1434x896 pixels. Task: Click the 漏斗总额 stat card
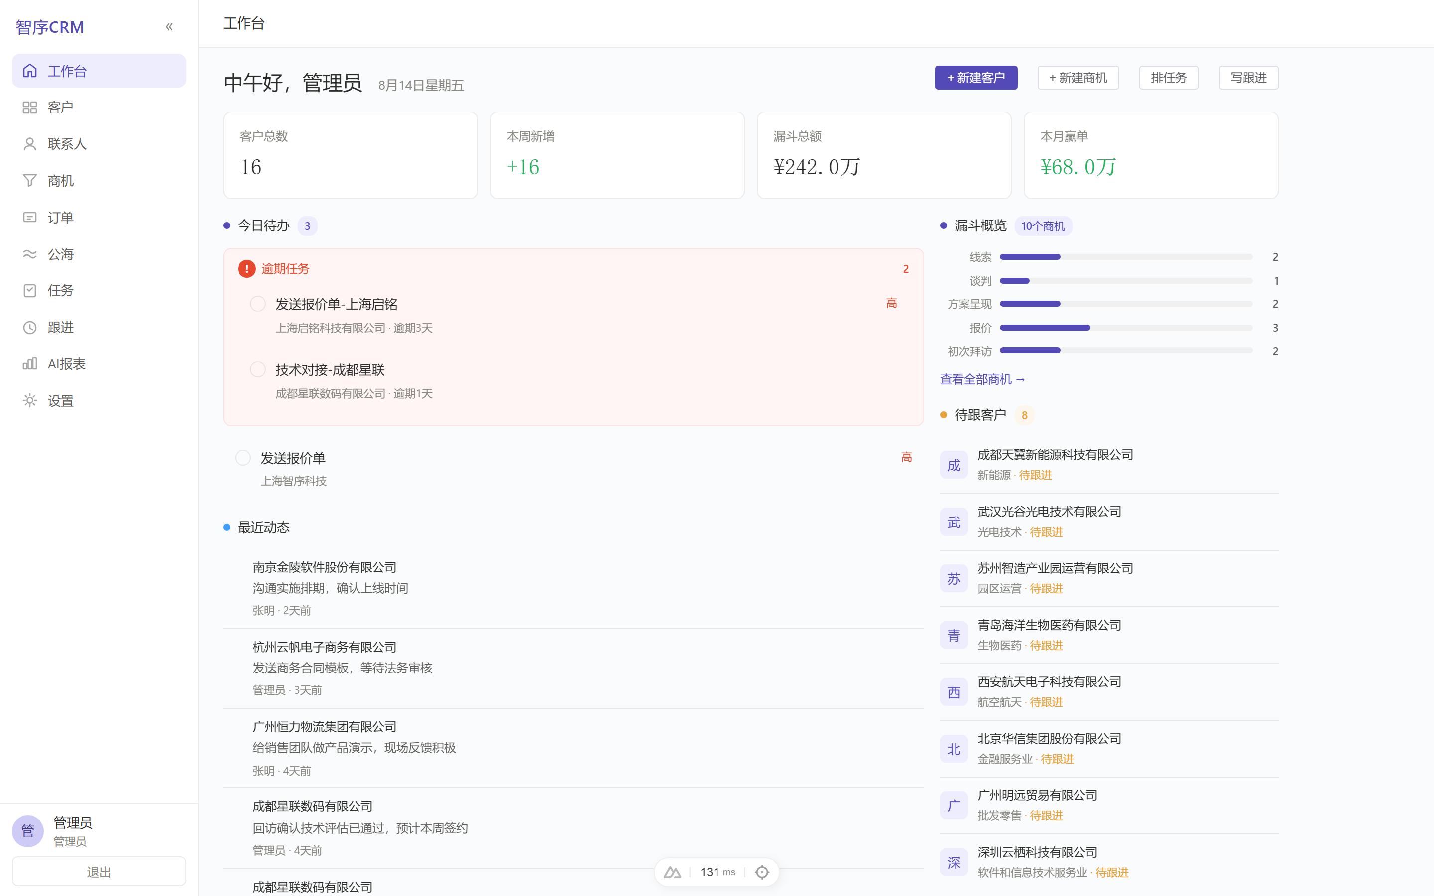coord(884,155)
